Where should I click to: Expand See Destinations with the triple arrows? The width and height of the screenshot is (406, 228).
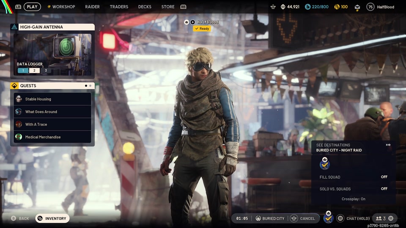click(x=388, y=145)
